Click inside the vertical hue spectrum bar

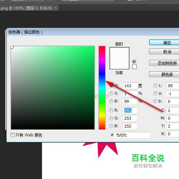click(102, 88)
